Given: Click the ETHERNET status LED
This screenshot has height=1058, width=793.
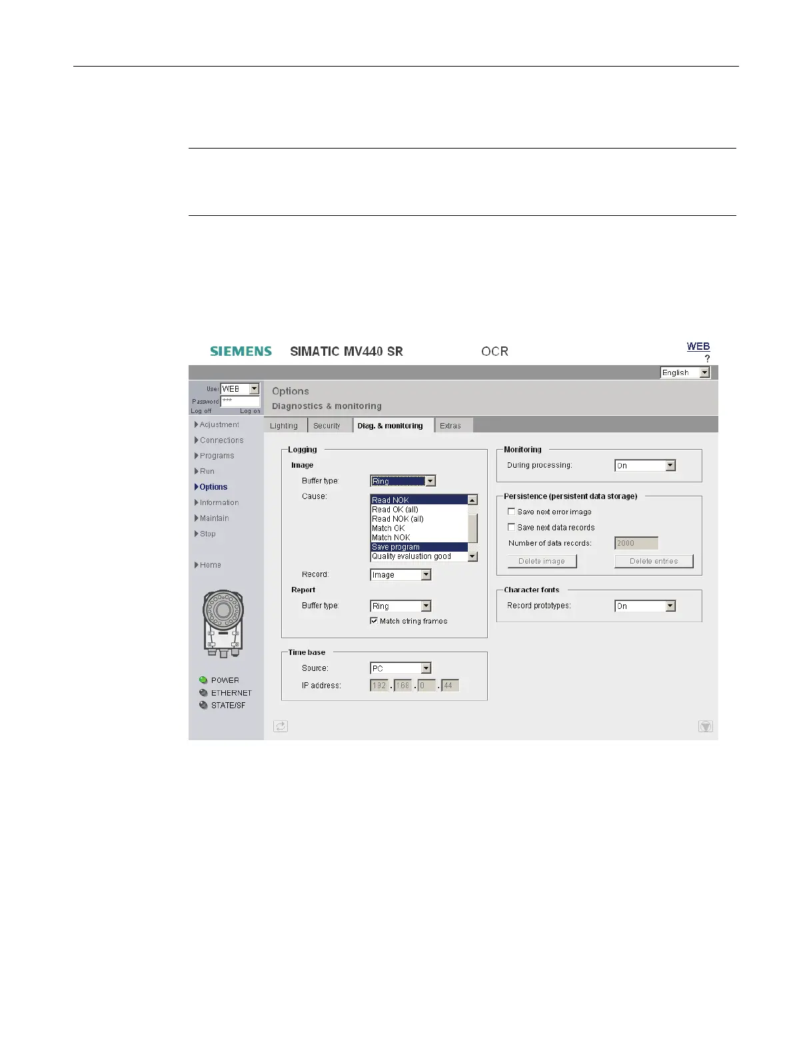Looking at the screenshot, I should pos(203,693).
